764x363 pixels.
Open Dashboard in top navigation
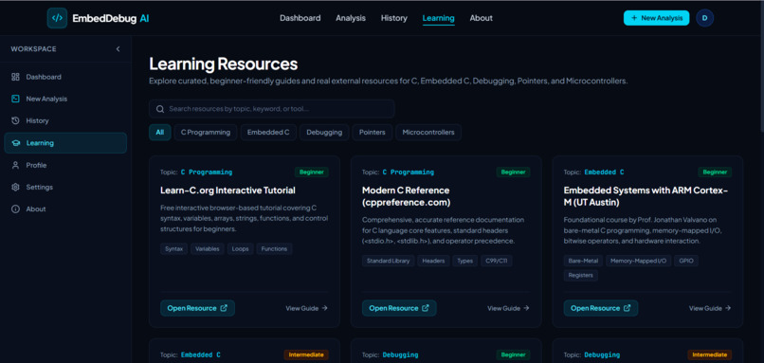pyautogui.click(x=300, y=18)
